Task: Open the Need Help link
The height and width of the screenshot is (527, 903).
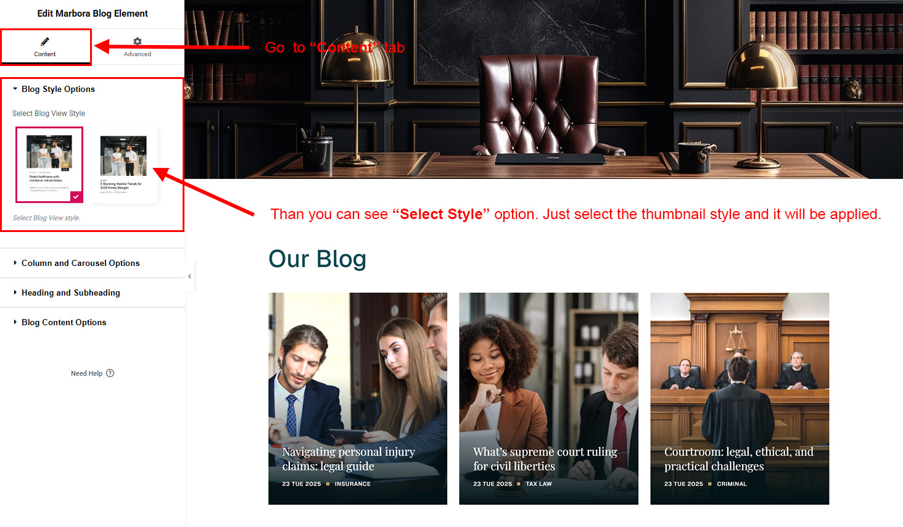Action: 87,373
